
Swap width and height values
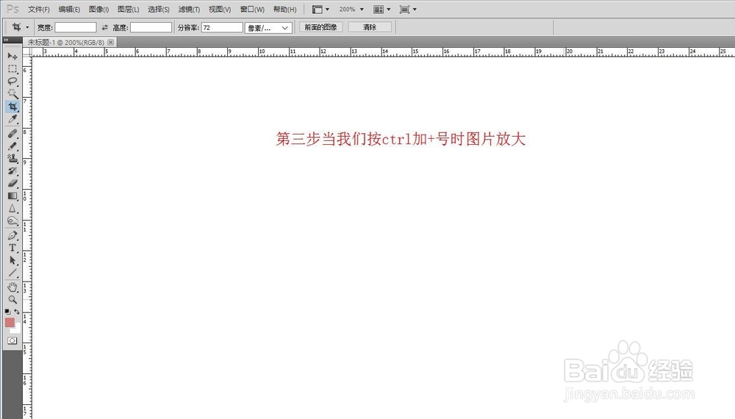pos(104,28)
